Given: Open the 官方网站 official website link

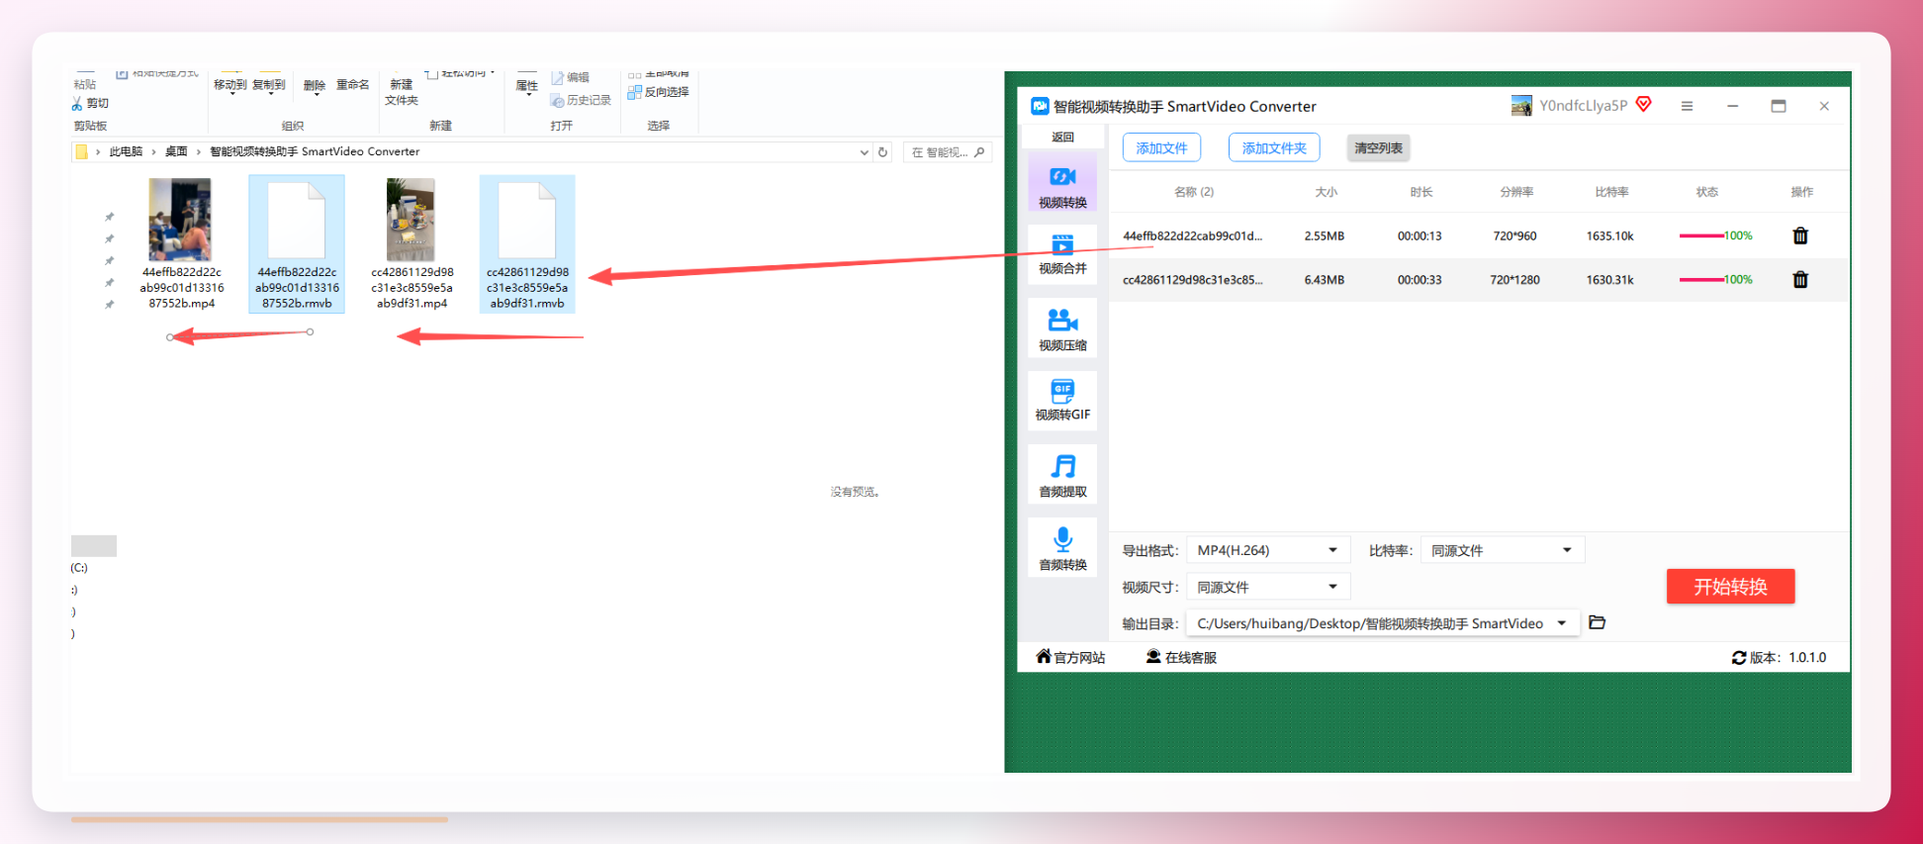Looking at the screenshot, I should (1079, 657).
